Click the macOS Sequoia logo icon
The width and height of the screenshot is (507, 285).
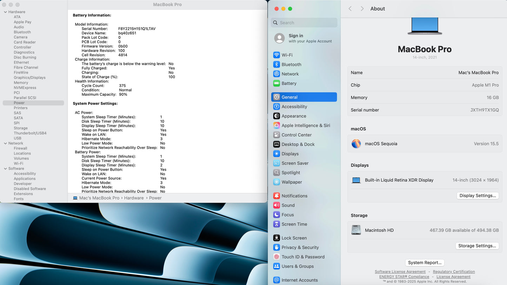[356, 144]
